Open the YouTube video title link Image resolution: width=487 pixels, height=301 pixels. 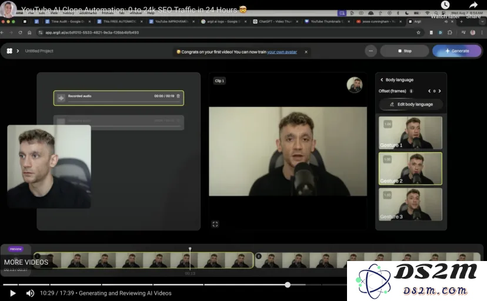[134, 10]
